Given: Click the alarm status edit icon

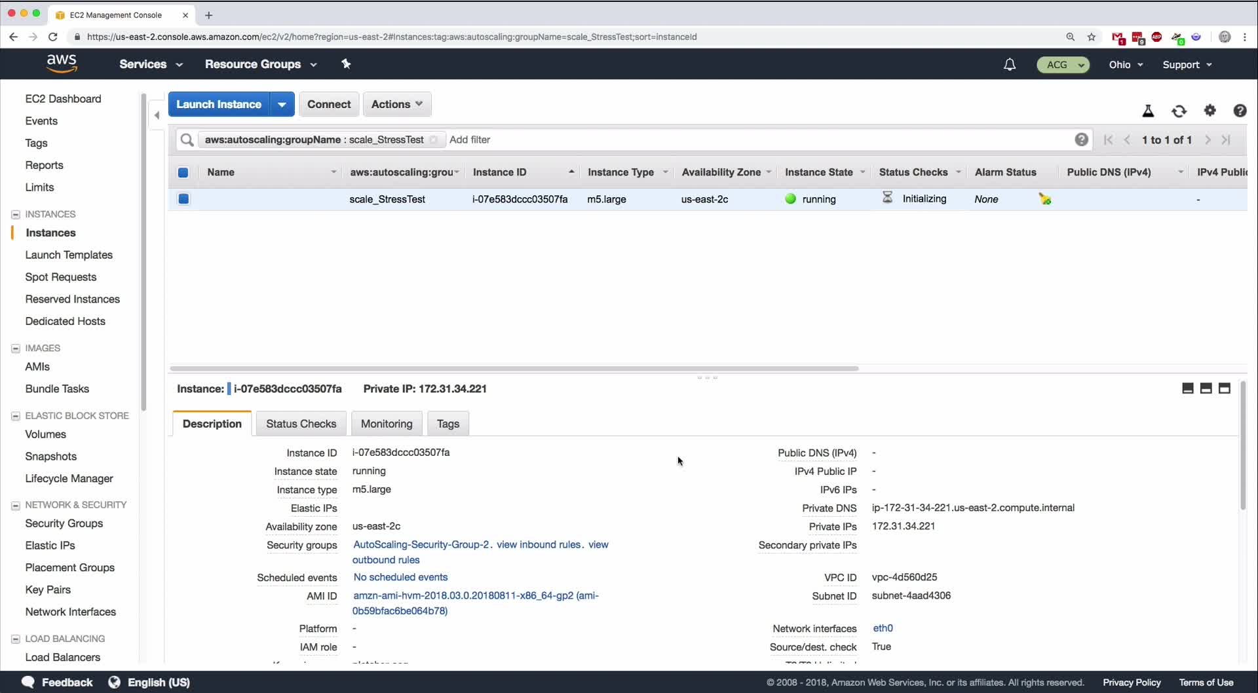Looking at the screenshot, I should [x=1045, y=199].
